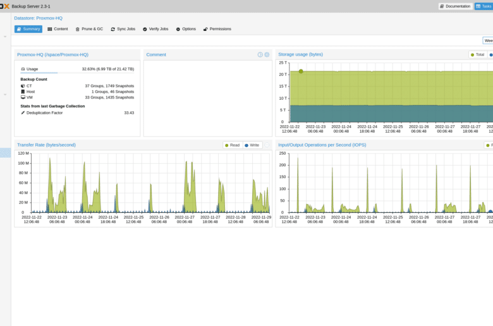Click the empty Comment text area
This screenshot has height=326, width=493.
pyautogui.click(x=208, y=98)
